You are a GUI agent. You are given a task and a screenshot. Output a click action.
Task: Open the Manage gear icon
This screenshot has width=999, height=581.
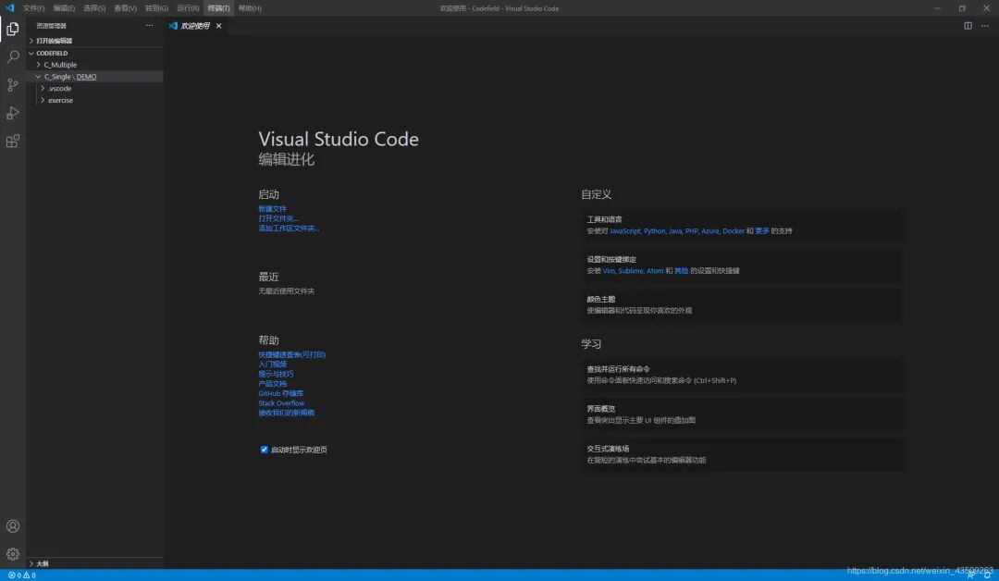pyautogui.click(x=13, y=554)
